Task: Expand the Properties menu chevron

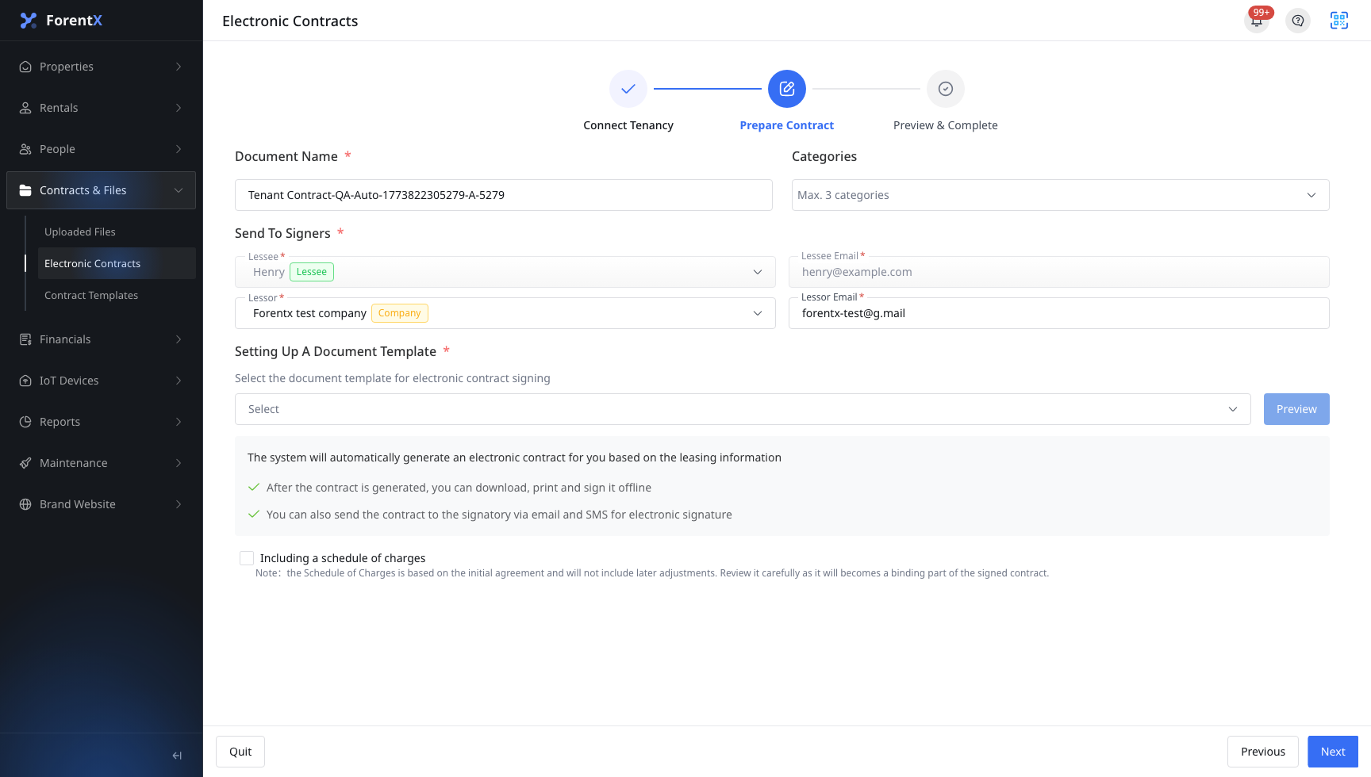Action: pos(179,67)
